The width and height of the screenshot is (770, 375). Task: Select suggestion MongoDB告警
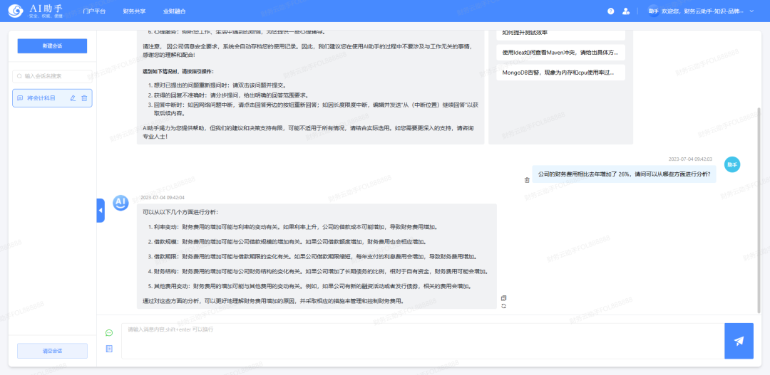(560, 72)
